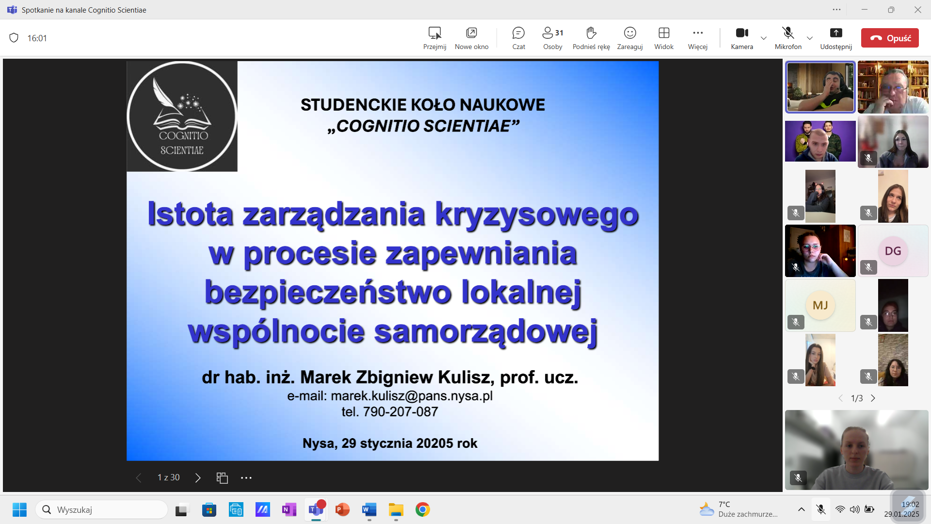Select the highlighted speaker video tile
Image resolution: width=931 pixels, height=524 pixels.
pyautogui.click(x=820, y=87)
